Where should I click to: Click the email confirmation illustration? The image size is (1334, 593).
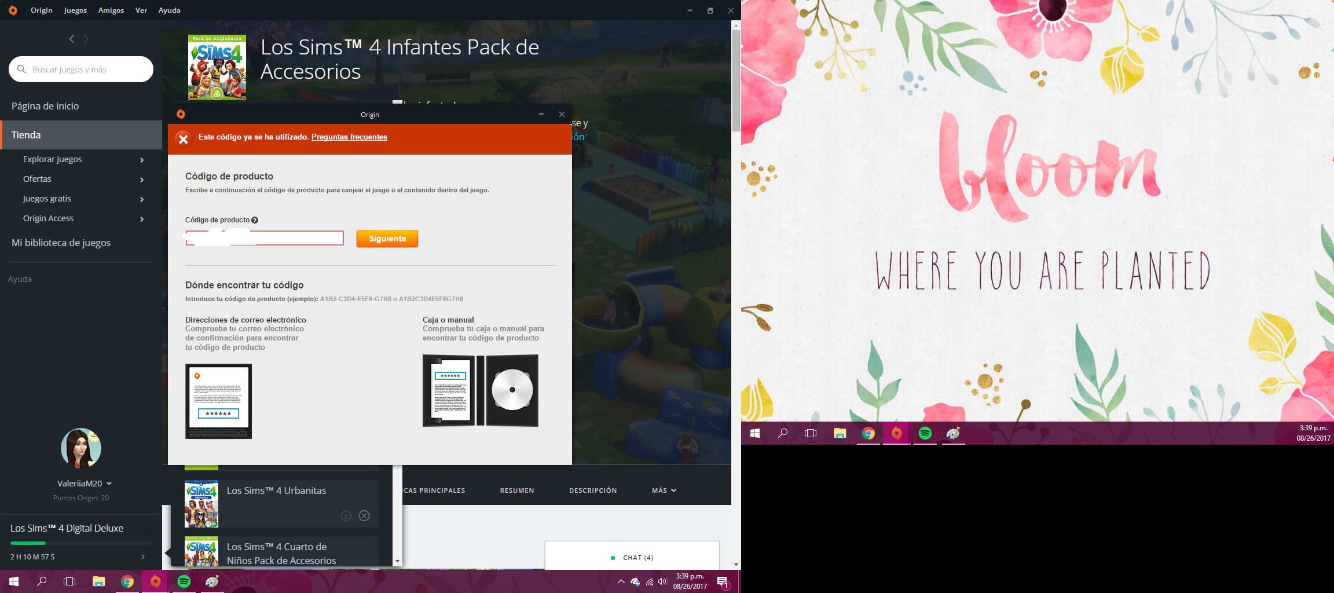point(218,401)
